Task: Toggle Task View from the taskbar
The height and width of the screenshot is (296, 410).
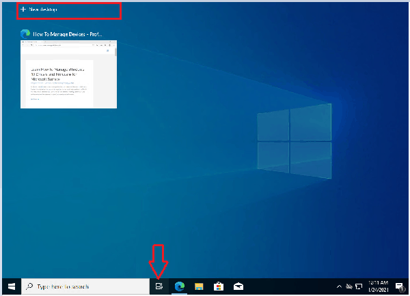Action: pos(159,286)
